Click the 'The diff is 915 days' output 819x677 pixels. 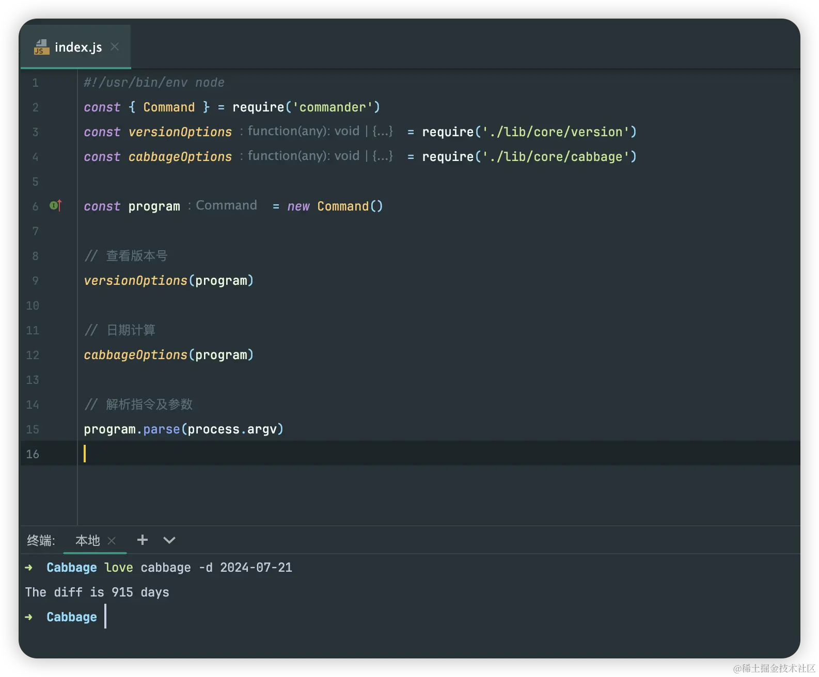click(97, 592)
